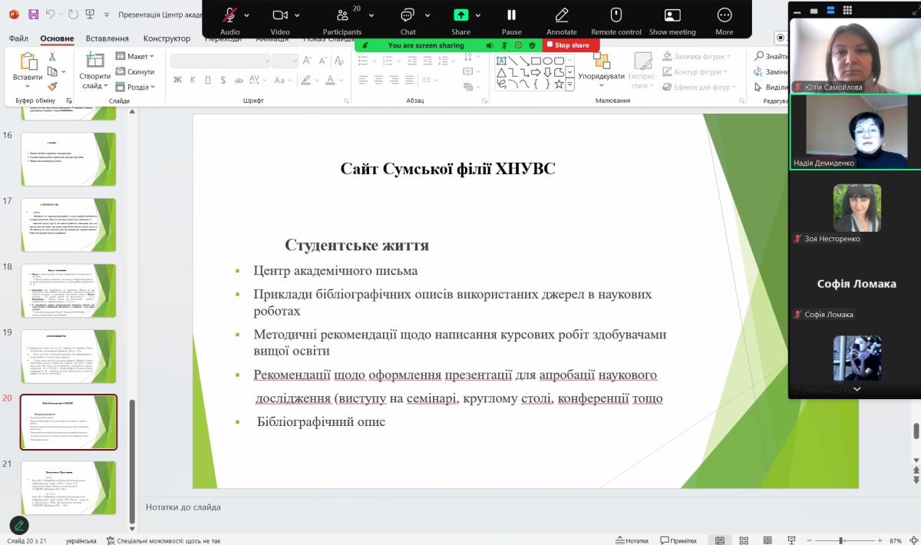Click the Format Painter brush icon
The width and height of the screenshot is (921, 545).
(52, 87)
